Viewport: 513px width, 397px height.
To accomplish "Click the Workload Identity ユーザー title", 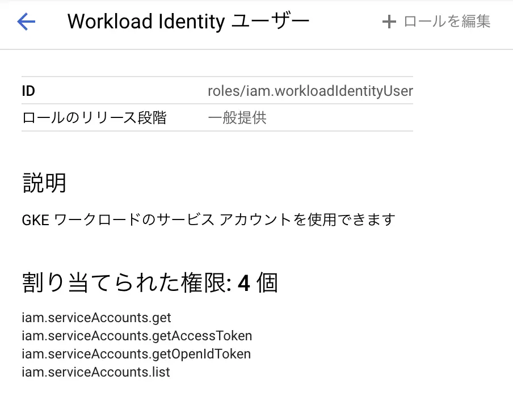I will click(x=188, y=22).
